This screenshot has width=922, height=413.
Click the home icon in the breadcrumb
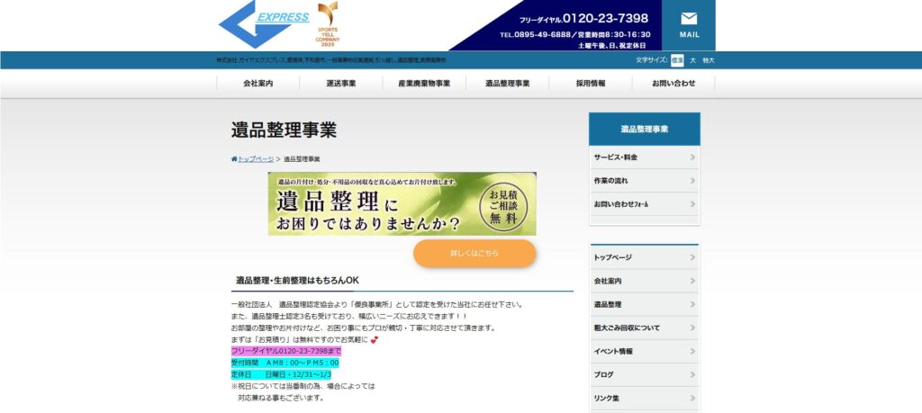(234, 159)
